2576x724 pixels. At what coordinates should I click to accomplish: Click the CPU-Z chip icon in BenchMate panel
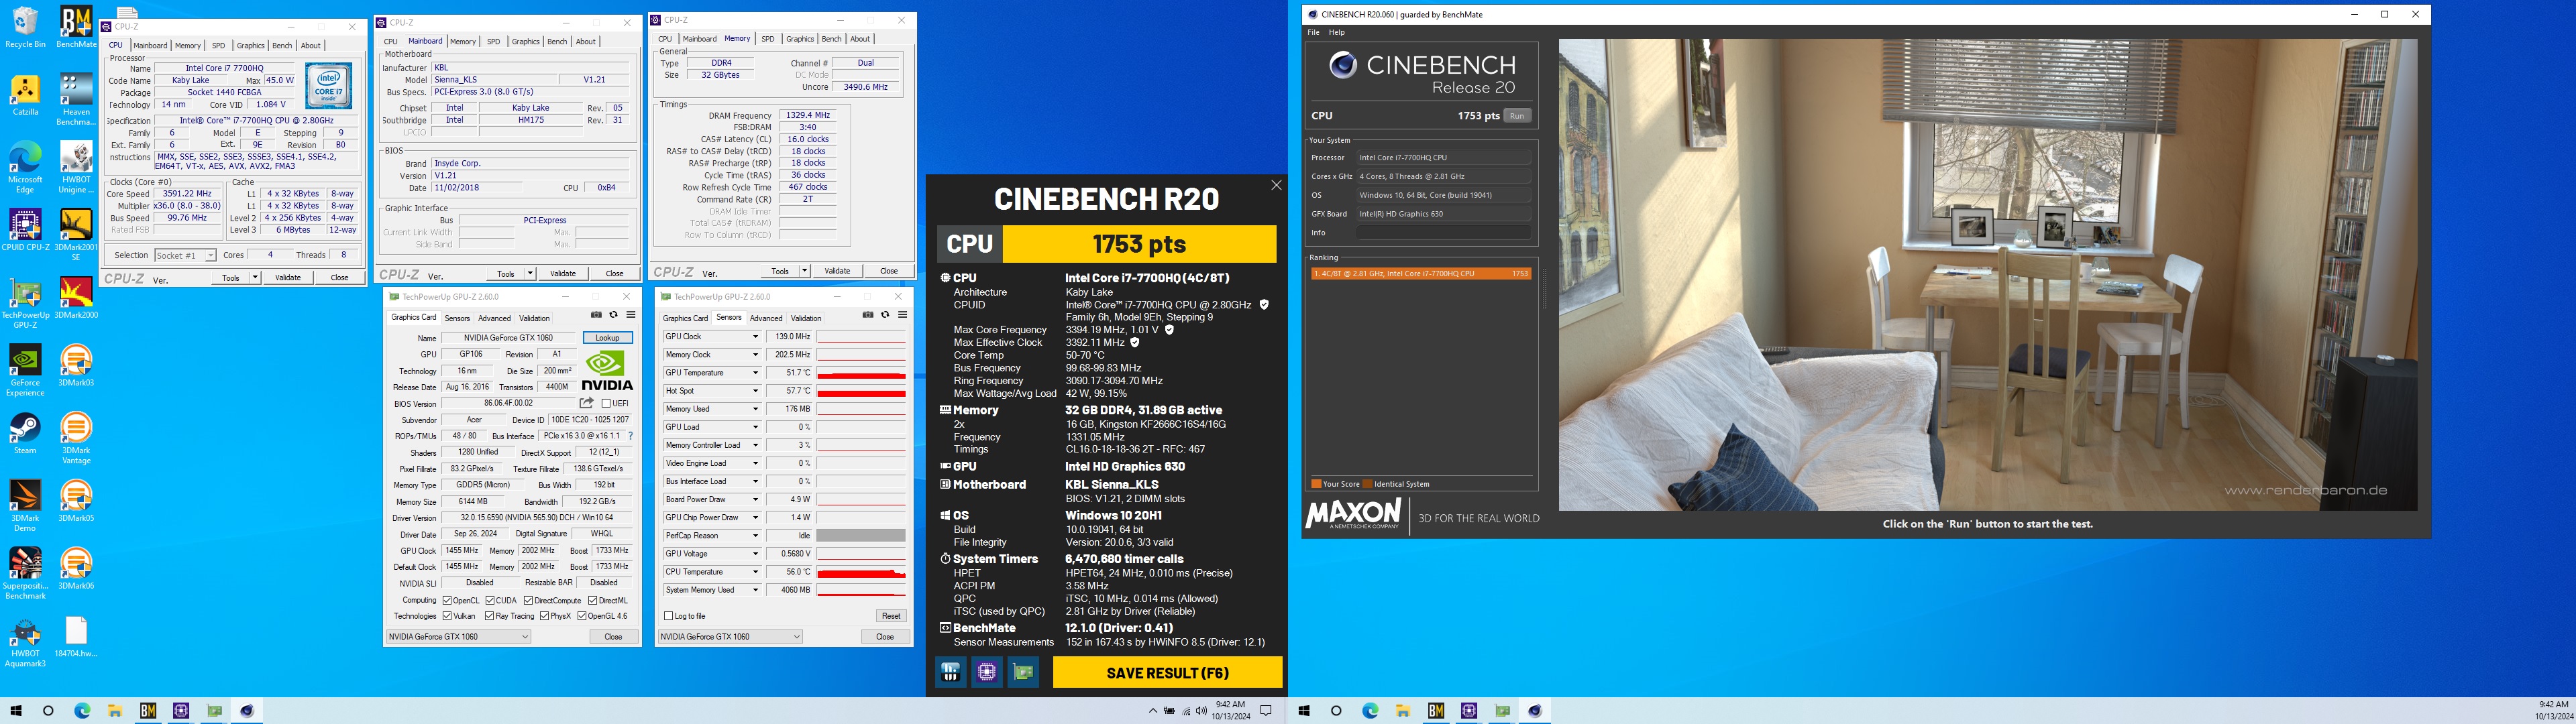pos(987,673)
